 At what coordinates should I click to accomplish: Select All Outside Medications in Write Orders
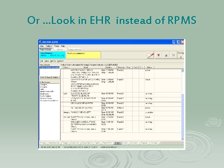(x=49, y=100)
